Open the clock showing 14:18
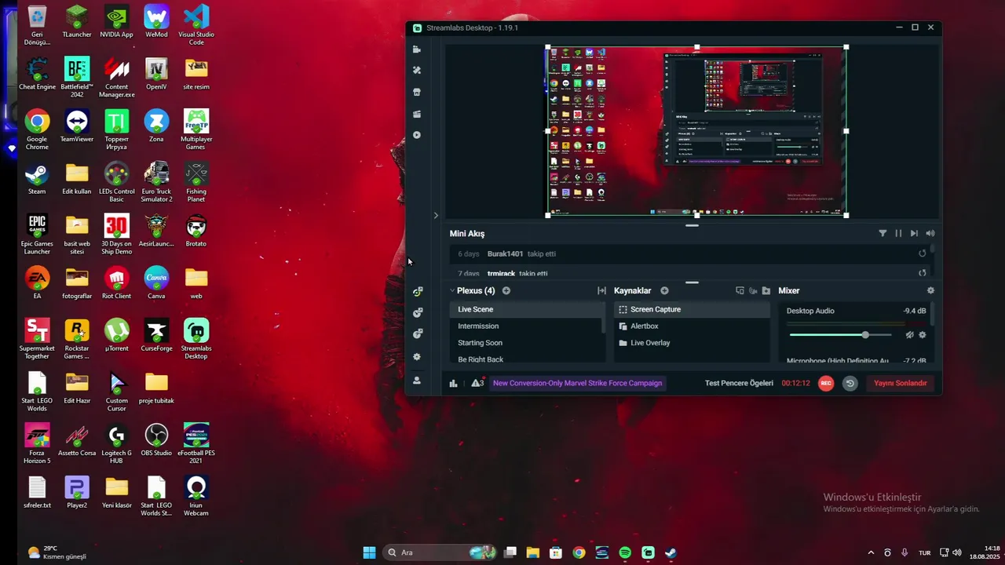 click(x=985, y=552)
